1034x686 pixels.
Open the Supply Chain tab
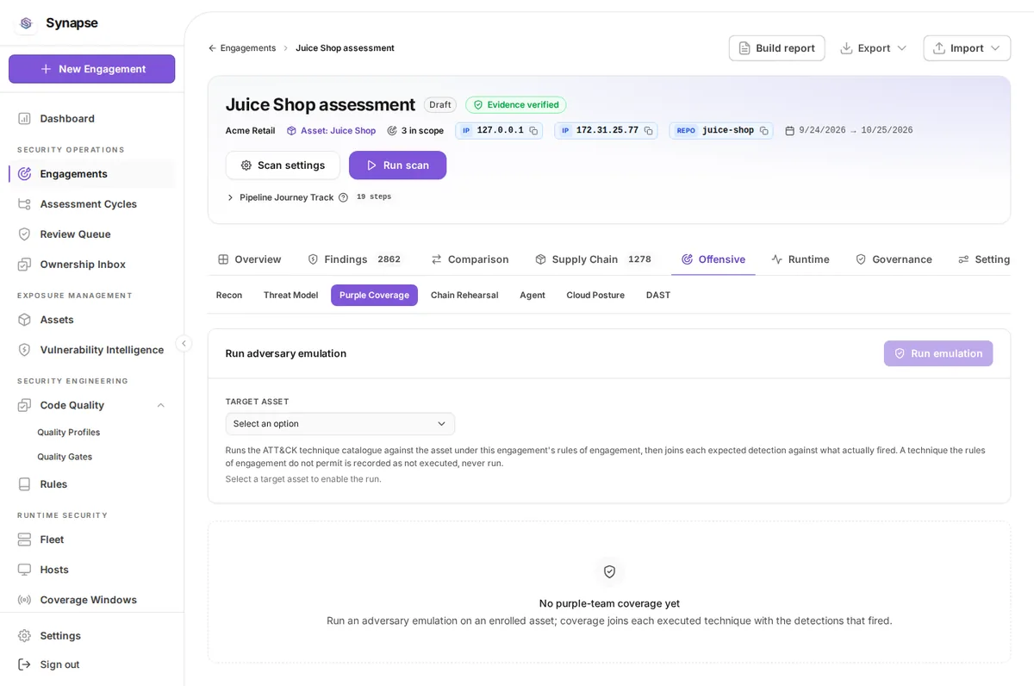(593, 259)
